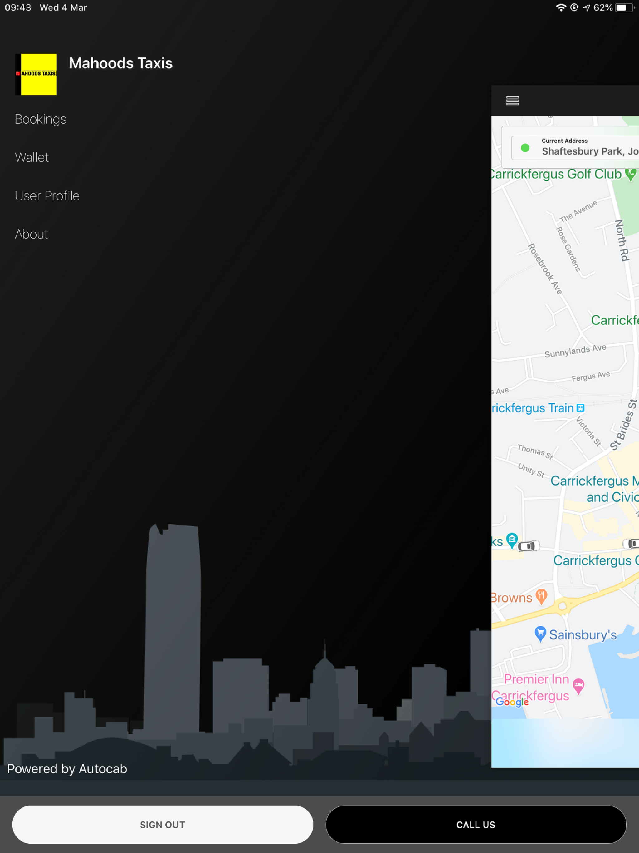Tap the green current location dot
Image resolution: width=639 pixels, height=853 pixels.
(525, 148)
